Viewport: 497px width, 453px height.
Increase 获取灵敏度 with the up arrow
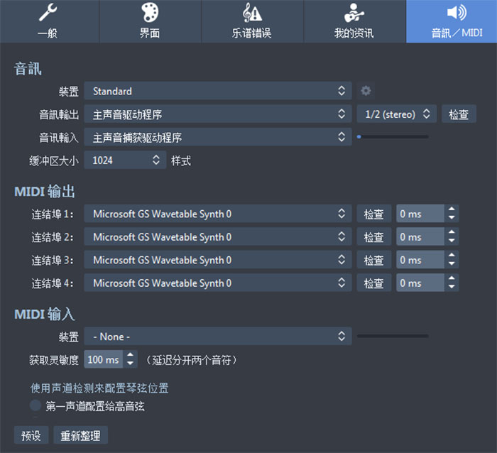point(130,355)
